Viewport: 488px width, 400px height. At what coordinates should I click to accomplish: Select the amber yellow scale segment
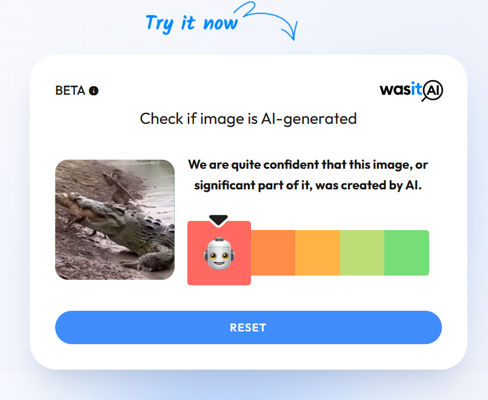click(x=318, y=253)
